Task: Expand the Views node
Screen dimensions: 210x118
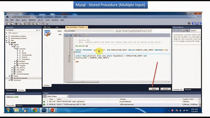Action: pyautogui.click(x=10, y=76)
